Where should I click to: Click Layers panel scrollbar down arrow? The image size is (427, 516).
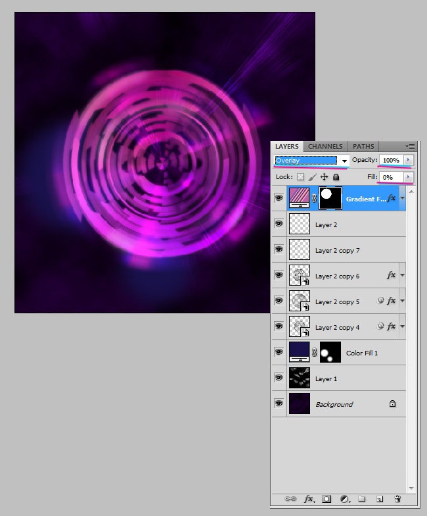[x=411, y=488]
